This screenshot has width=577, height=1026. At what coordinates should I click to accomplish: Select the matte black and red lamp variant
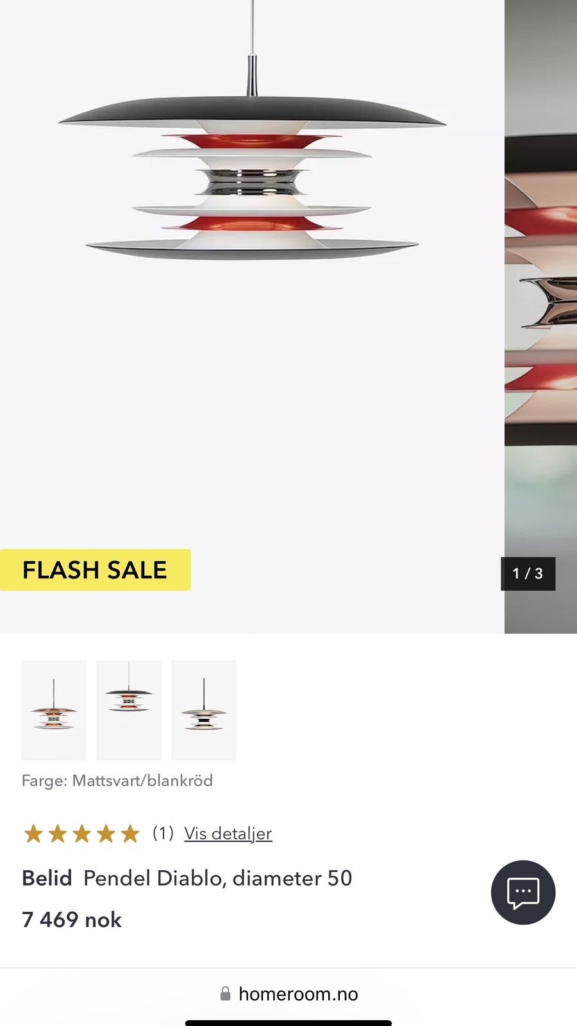point(129,711)
